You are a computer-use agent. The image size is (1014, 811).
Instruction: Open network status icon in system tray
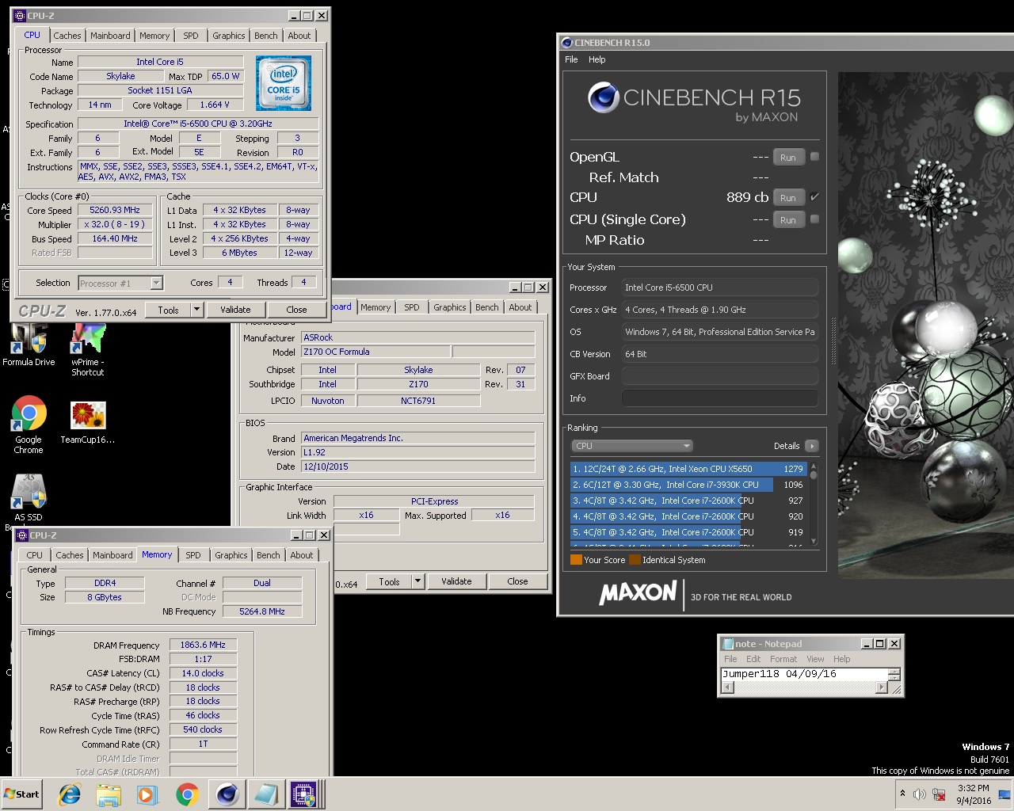click(x=940, y=794)
